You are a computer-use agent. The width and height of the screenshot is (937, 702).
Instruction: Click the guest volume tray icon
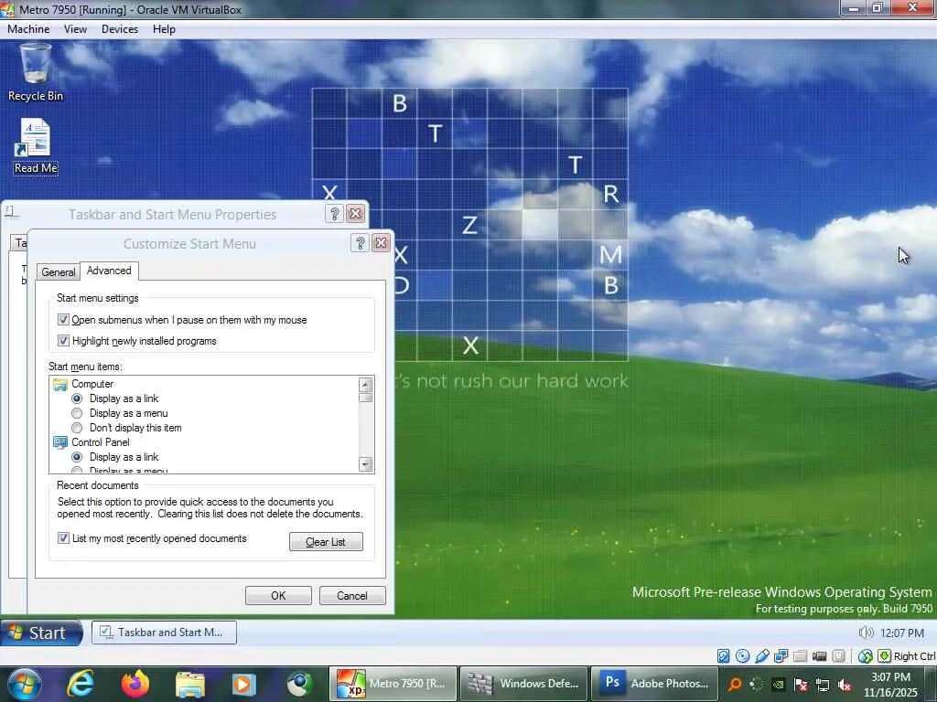point(866,633)
